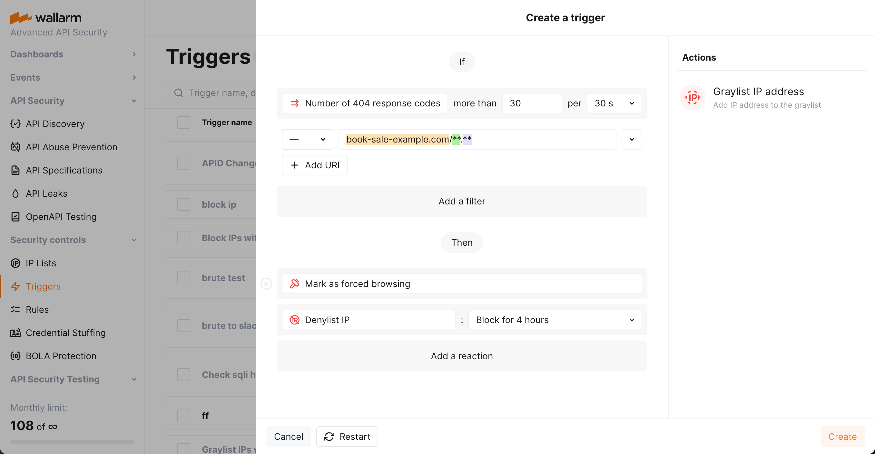Change the 'Block for 4 hours' duration dropdown
875x454 pixels.
pos(555,320)
